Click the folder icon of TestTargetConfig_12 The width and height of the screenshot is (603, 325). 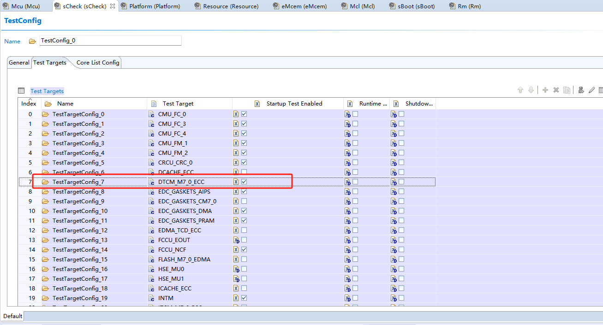(x=45, y=230)
